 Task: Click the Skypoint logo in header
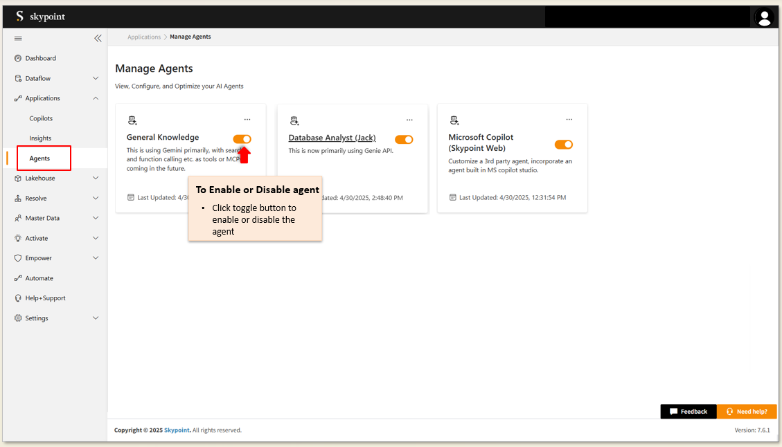(x=40, y=17)
